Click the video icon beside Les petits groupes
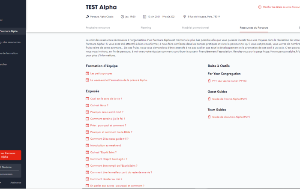The image size is (300, 189). (x=87, y=73)
